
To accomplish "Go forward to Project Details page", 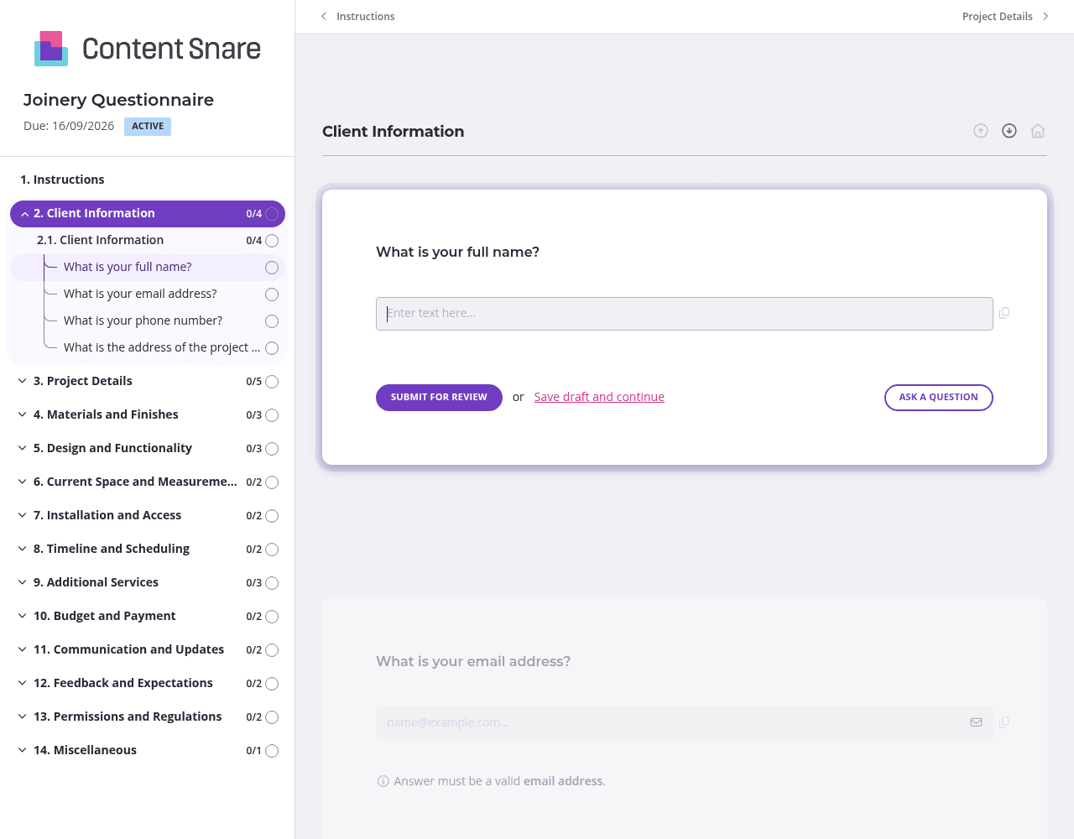I will 1005,16.
